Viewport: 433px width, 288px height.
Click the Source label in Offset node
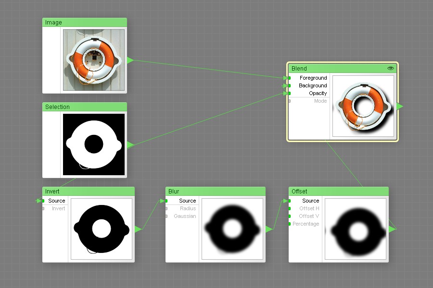[311, 201]
